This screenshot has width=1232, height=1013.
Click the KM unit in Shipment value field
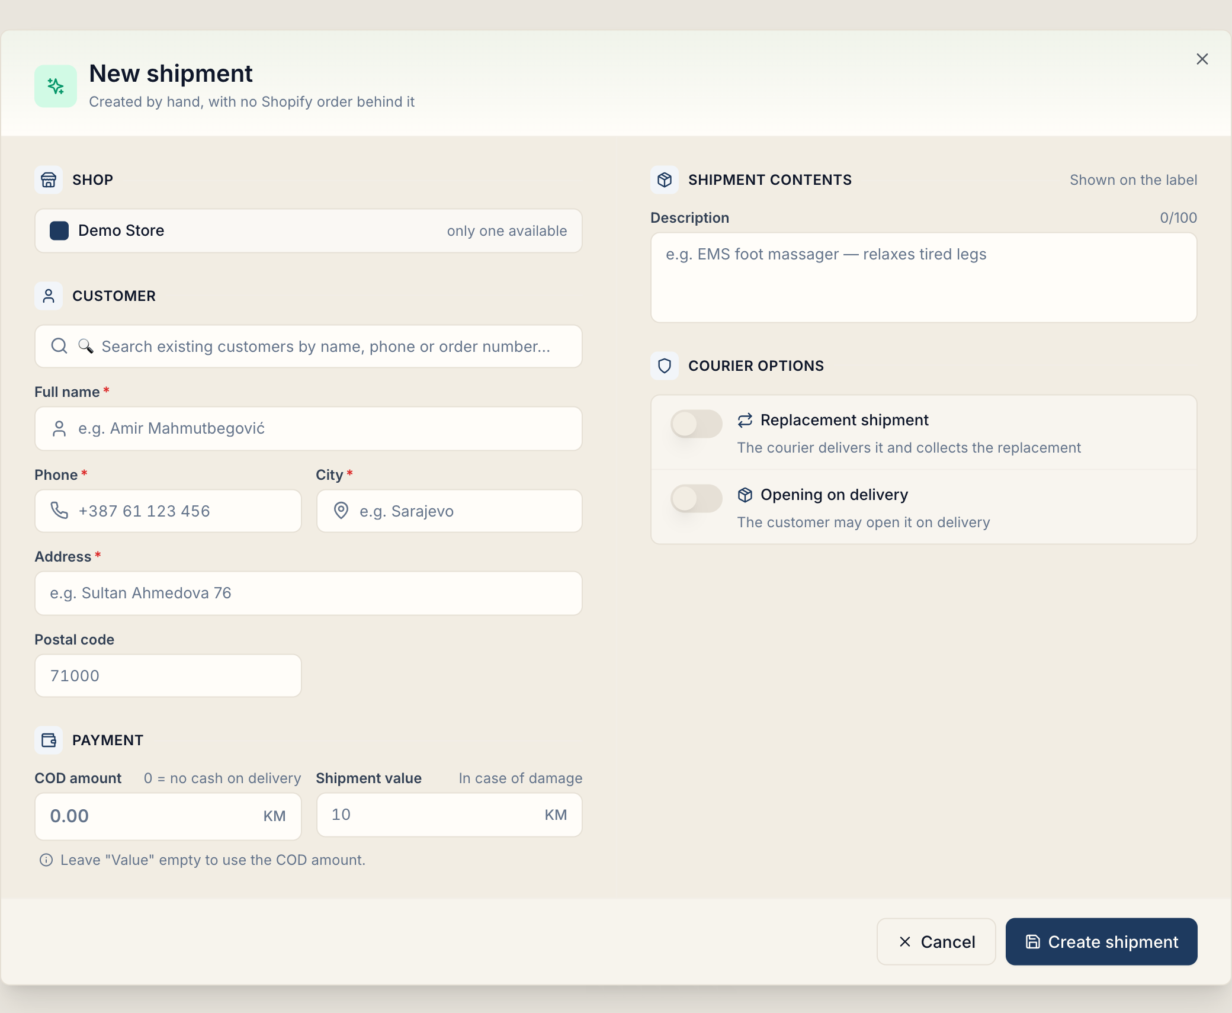point(556,815)
